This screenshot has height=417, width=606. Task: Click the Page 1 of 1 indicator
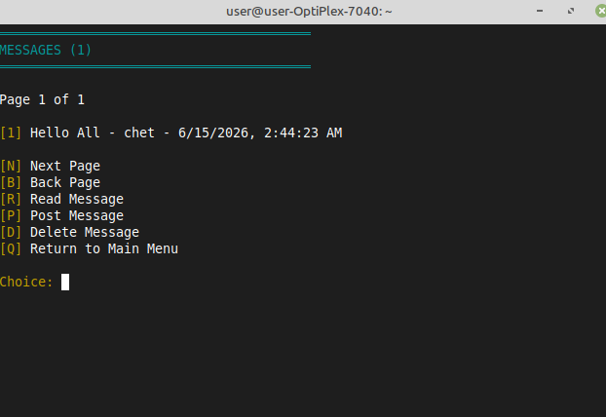point(42,99)
